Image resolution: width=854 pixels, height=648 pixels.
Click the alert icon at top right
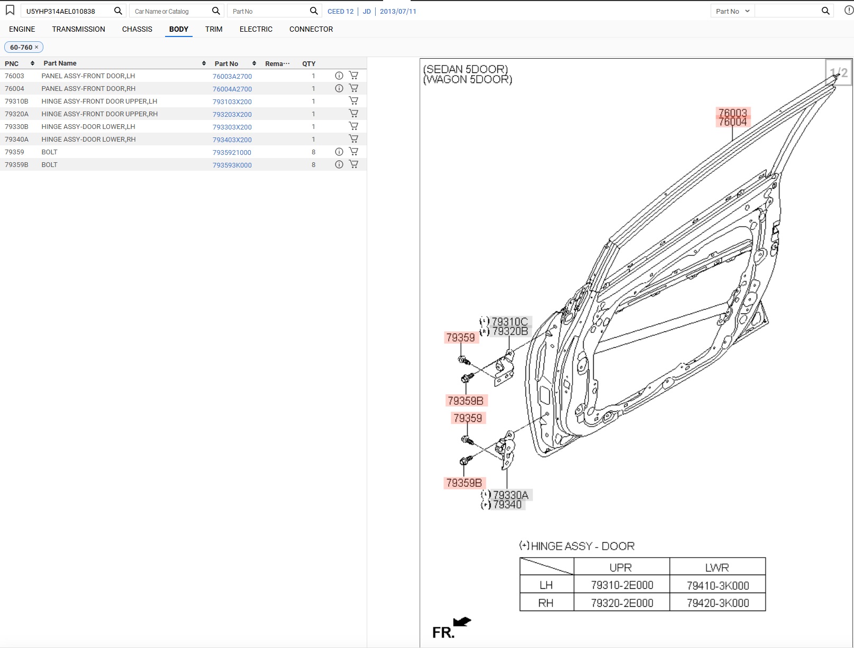(x=849, y=11)
